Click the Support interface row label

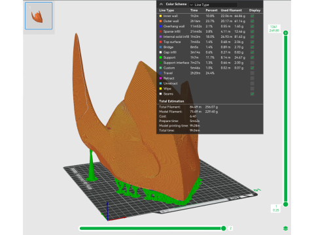click(176, 63)
